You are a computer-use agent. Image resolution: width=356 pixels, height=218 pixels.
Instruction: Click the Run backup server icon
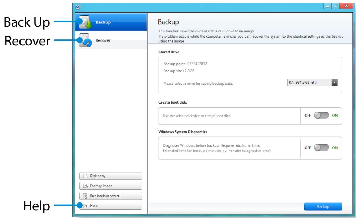click(85, 196)
